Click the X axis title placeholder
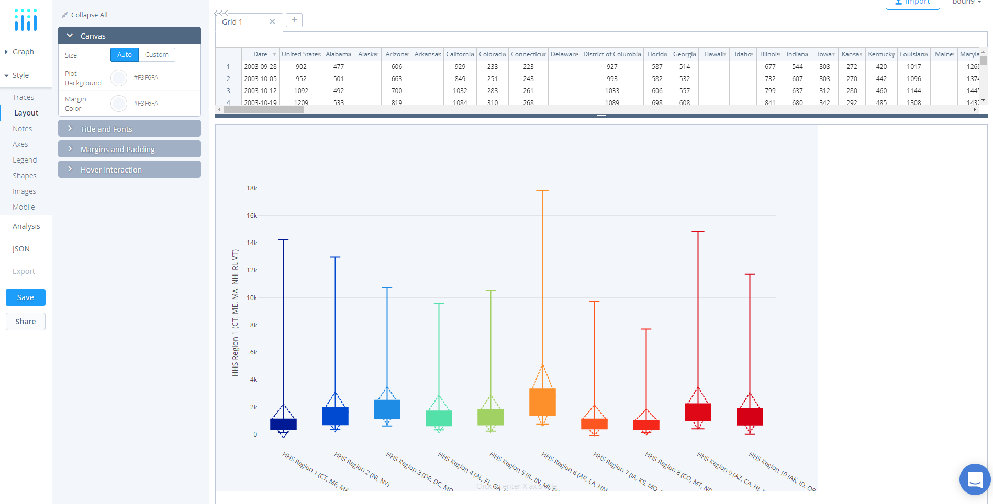 pyautogui.click(x=517, y=486)
